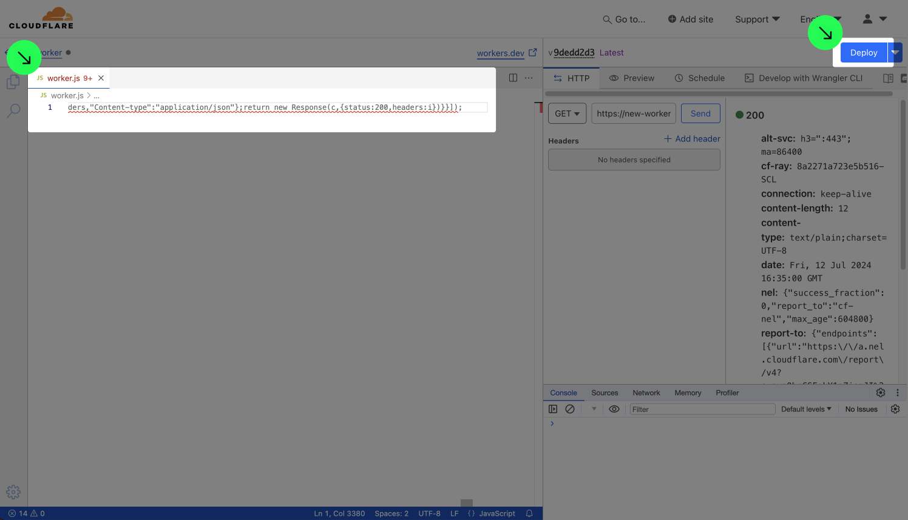Click Add header
908x520 pixels.
(692, 139)
